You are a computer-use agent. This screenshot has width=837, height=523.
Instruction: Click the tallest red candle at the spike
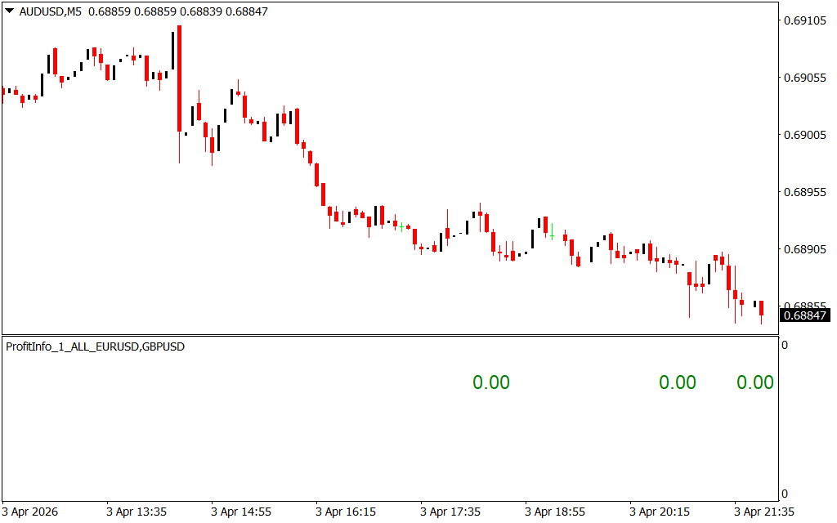(x=179, y=78)
